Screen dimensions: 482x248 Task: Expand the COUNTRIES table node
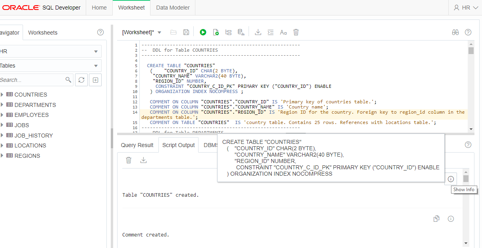pos(2,95)
